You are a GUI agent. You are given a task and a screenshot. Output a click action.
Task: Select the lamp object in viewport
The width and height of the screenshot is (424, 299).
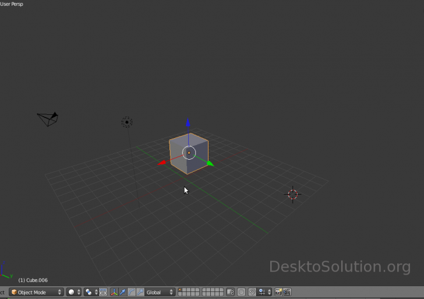[127, 122]
